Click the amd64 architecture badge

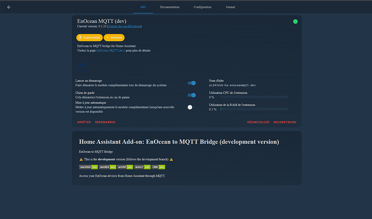[108, 167]
